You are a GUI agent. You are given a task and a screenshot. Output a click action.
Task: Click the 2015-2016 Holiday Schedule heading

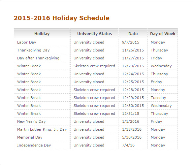point(62,18)
